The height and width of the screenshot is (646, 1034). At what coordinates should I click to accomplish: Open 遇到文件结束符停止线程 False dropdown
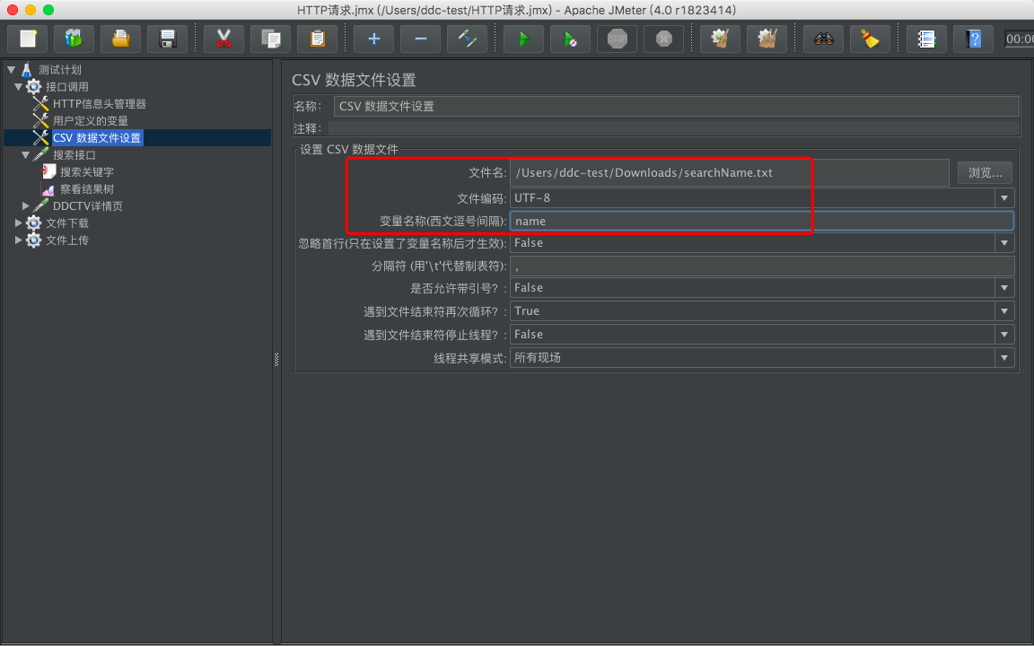[1003, 335]
